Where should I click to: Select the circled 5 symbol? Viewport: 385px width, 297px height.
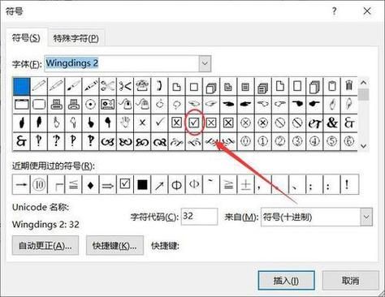pyautogui.click(x=332, y=141)
